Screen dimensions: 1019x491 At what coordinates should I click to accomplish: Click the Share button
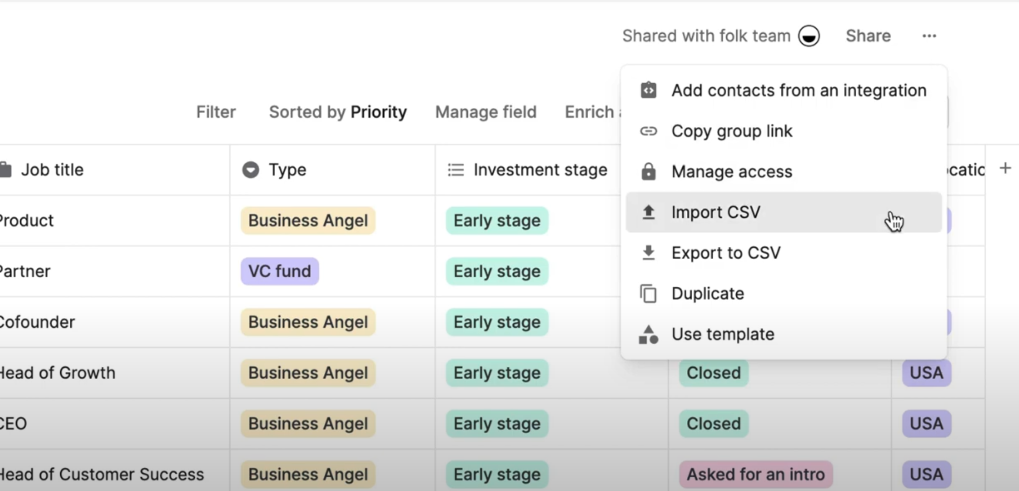pos(868,36)
